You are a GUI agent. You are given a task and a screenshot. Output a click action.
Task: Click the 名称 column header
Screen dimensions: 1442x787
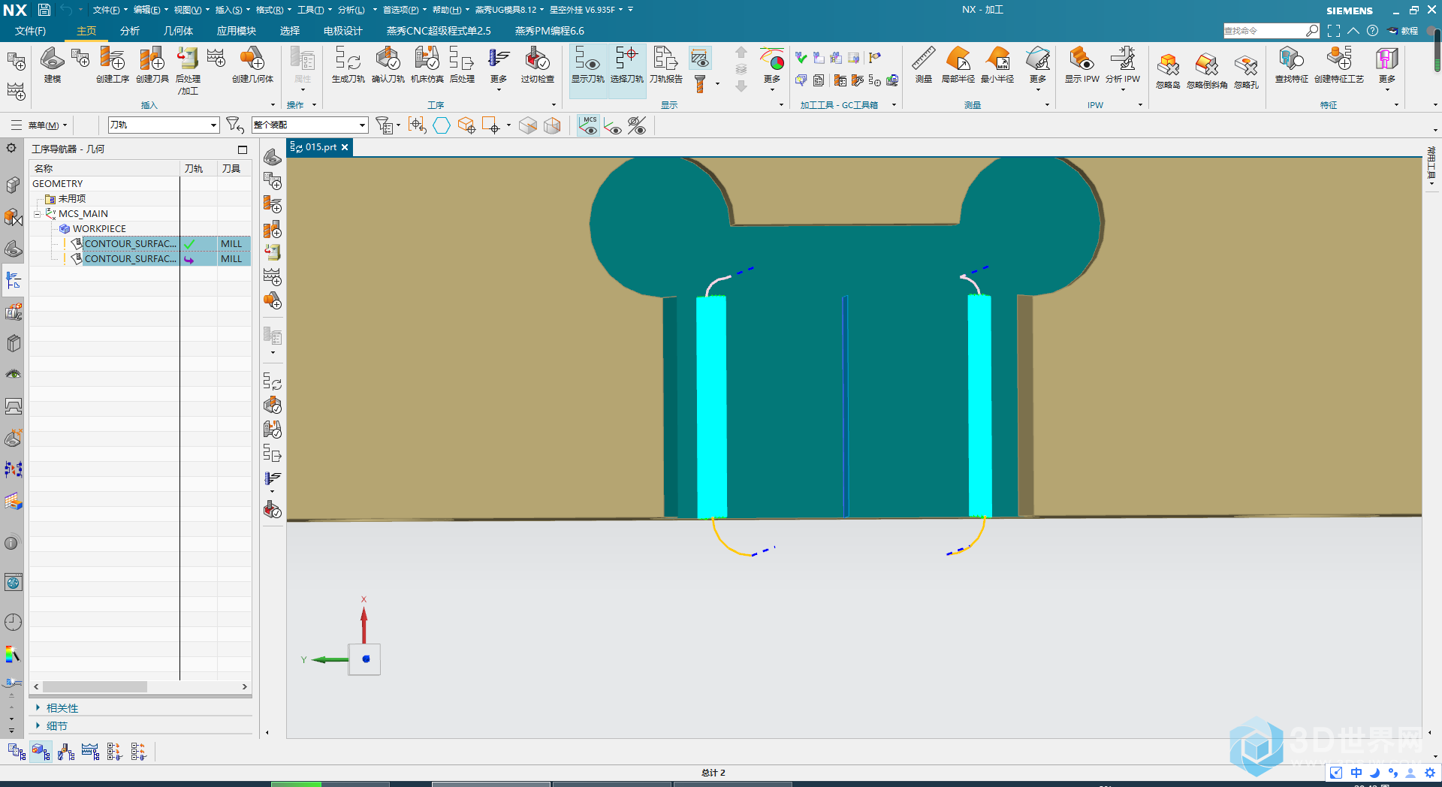coord(104,168)
